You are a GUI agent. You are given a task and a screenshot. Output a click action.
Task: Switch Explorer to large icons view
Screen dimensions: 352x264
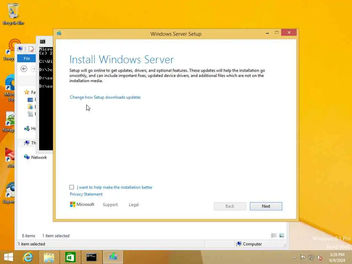tap(282, 235)
